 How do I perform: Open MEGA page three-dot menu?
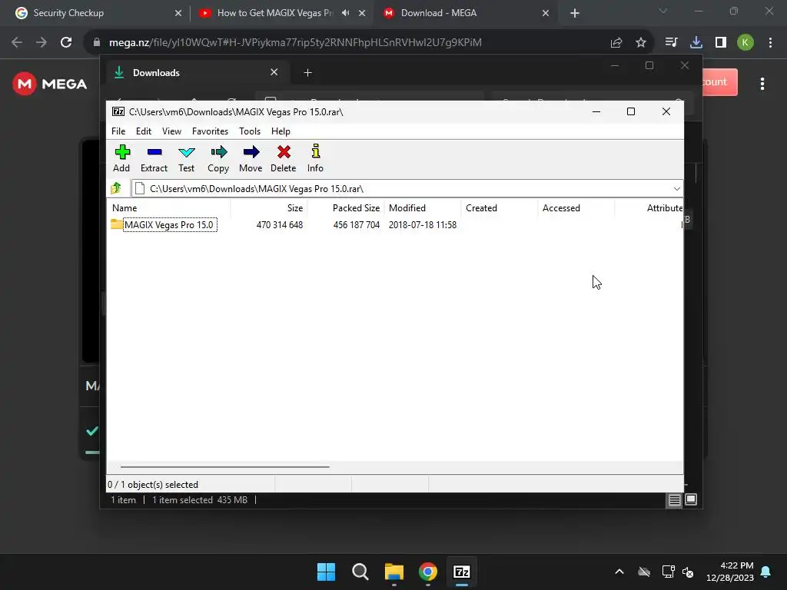[762, 84]
